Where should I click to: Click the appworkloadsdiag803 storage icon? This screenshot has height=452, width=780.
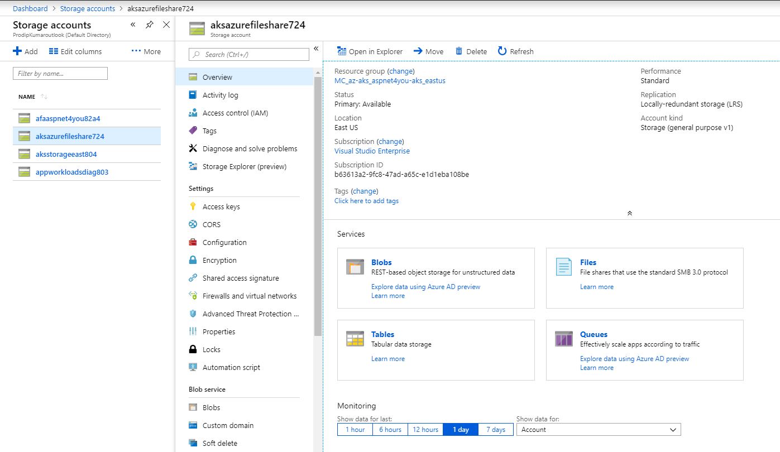pos(24,172)
